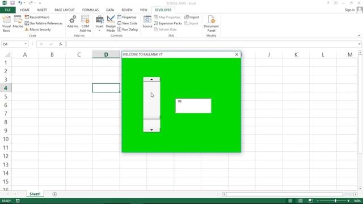This screenshot has height=204, width=363.
Task: Open COM Add-Ins dialog
Action: [x=85, y=24]
